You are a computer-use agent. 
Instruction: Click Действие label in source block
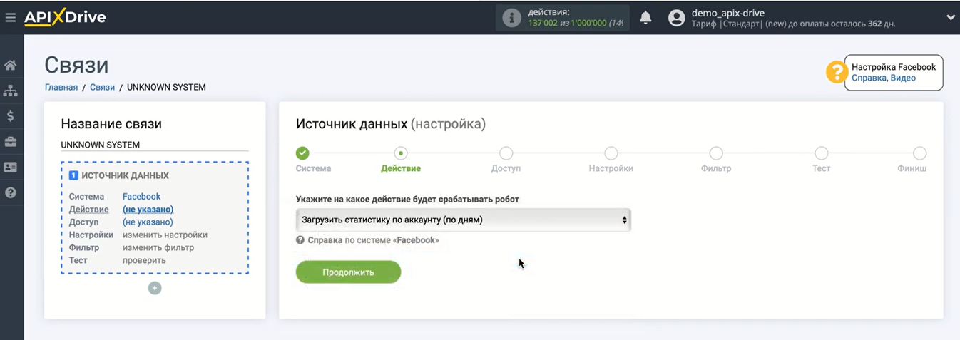click(x=89, y=210)
